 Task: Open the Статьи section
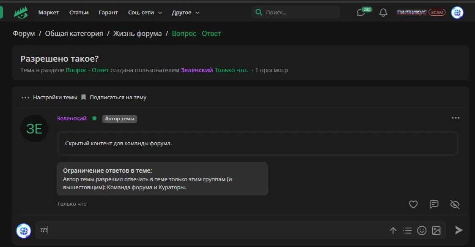tap(79, 13)
